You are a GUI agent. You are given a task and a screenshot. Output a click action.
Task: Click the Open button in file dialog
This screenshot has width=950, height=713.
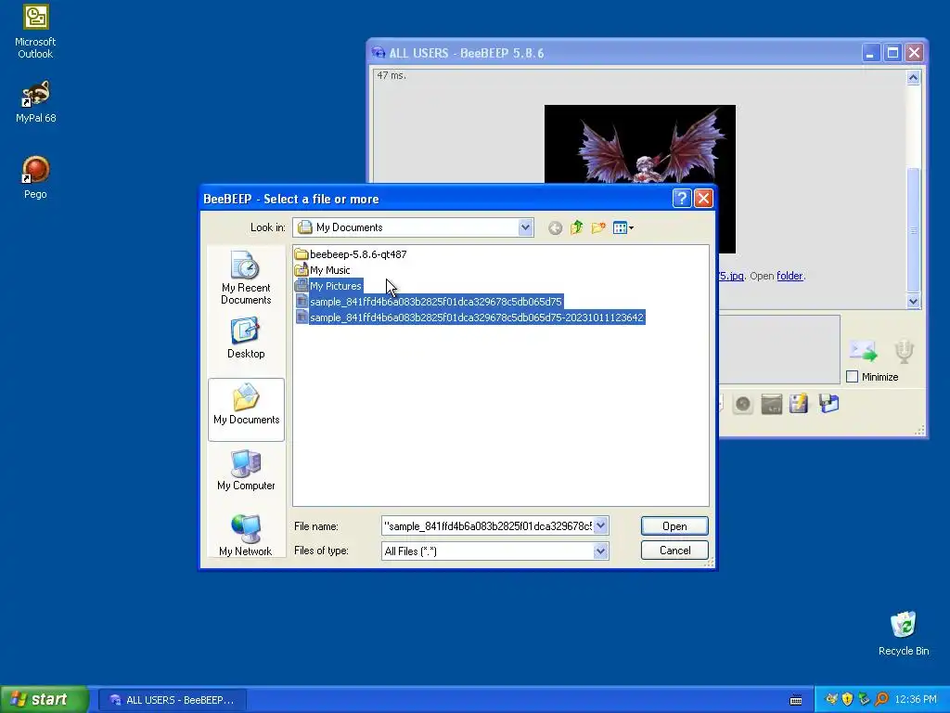[x=674, y=525]
